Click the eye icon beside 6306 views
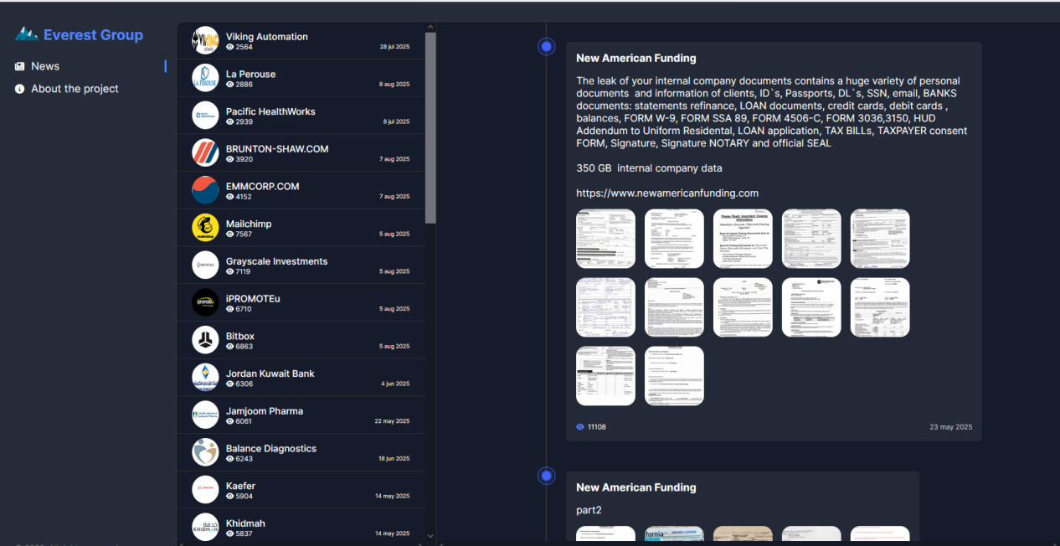The image size is (1060, 546). (230, 384)
